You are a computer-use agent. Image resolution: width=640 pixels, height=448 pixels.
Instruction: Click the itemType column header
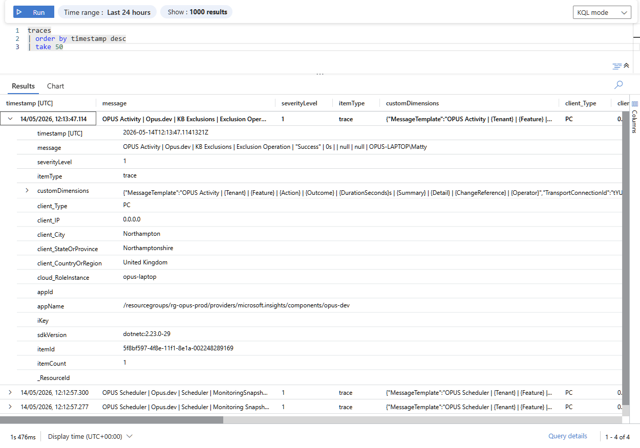click(352, 103)
